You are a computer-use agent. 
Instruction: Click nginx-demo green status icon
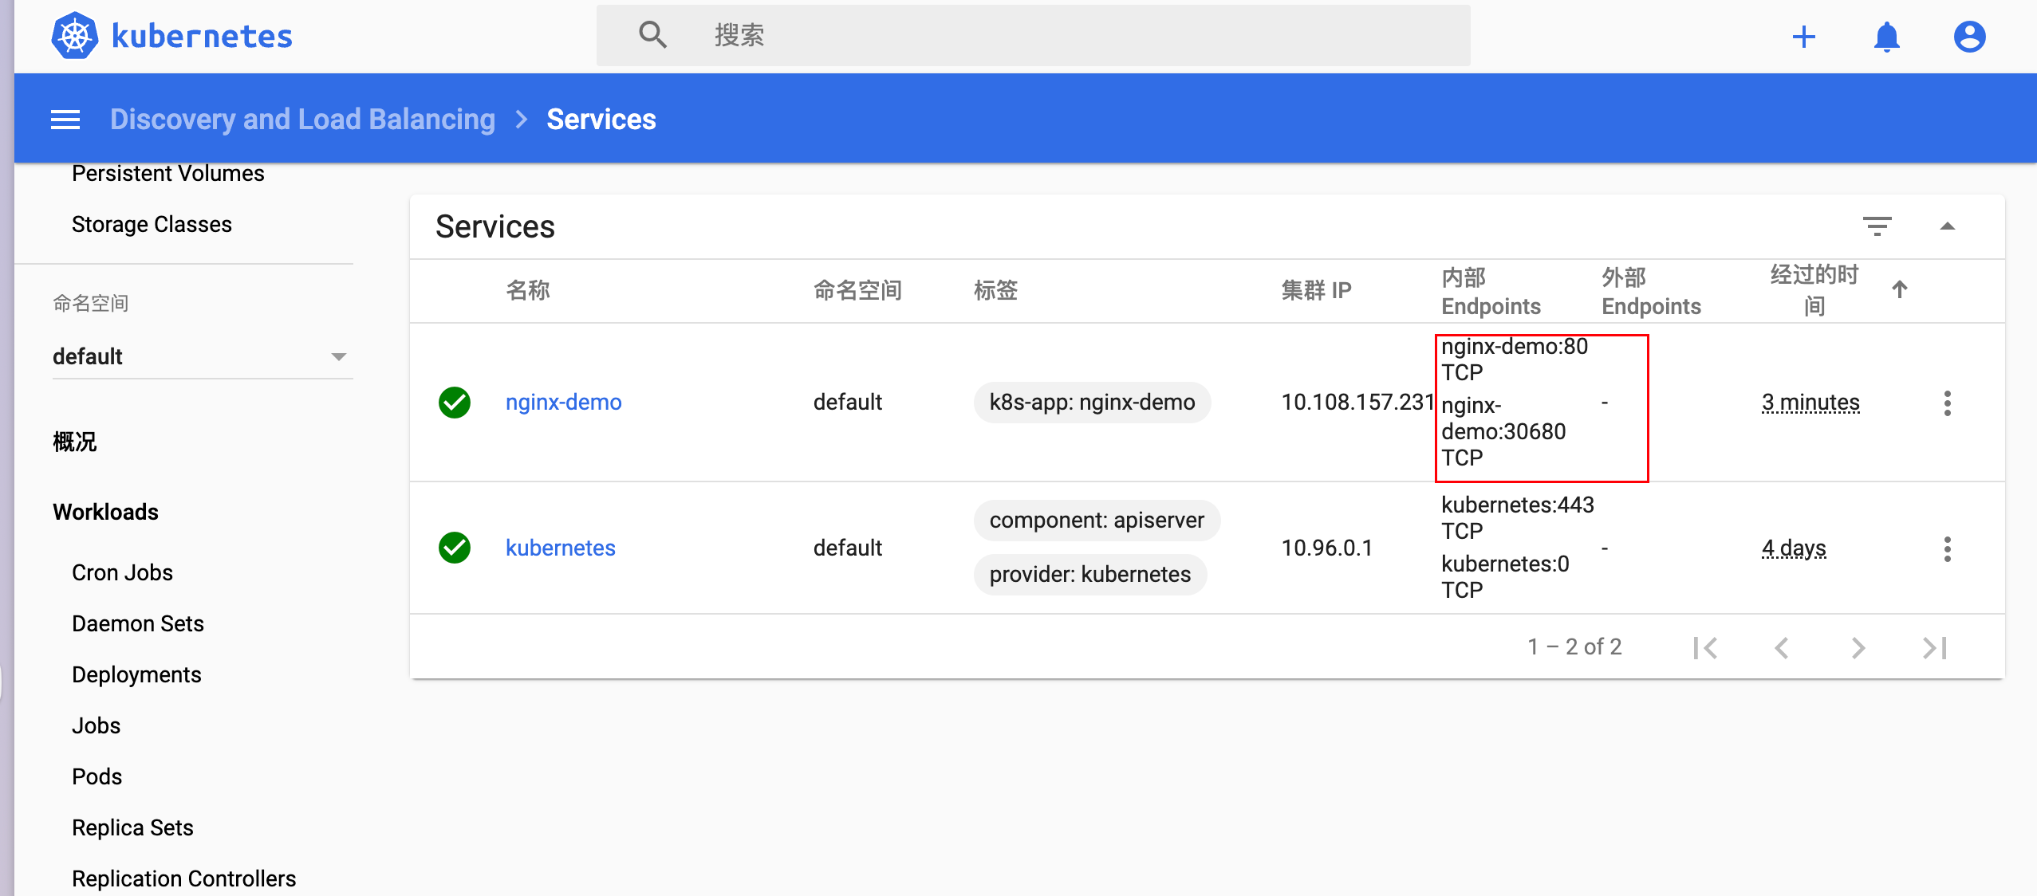click(x=455, y=403)
